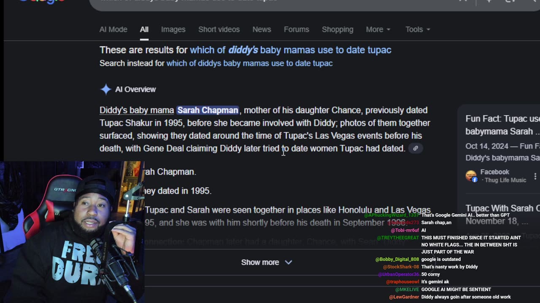
Task: Click chat username @TREYTHEGREAT
Action: (x=398, y=238)
